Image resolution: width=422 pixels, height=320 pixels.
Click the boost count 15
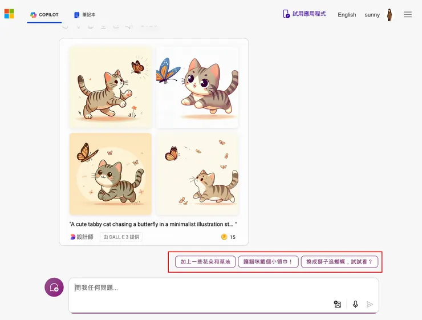pos(233,237)
